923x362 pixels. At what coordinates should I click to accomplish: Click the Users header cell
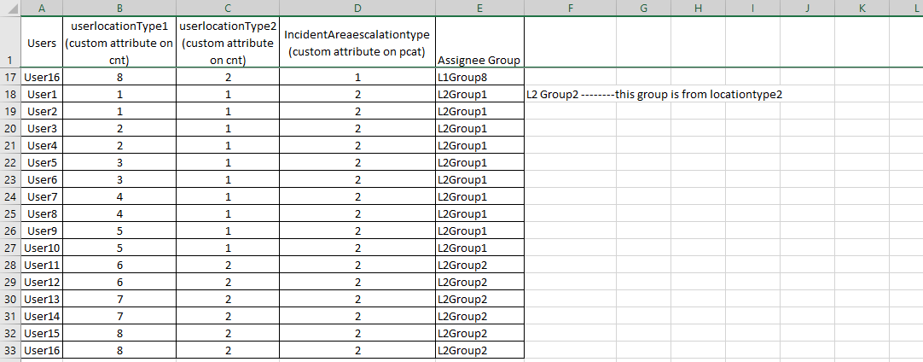click(42, 43)
